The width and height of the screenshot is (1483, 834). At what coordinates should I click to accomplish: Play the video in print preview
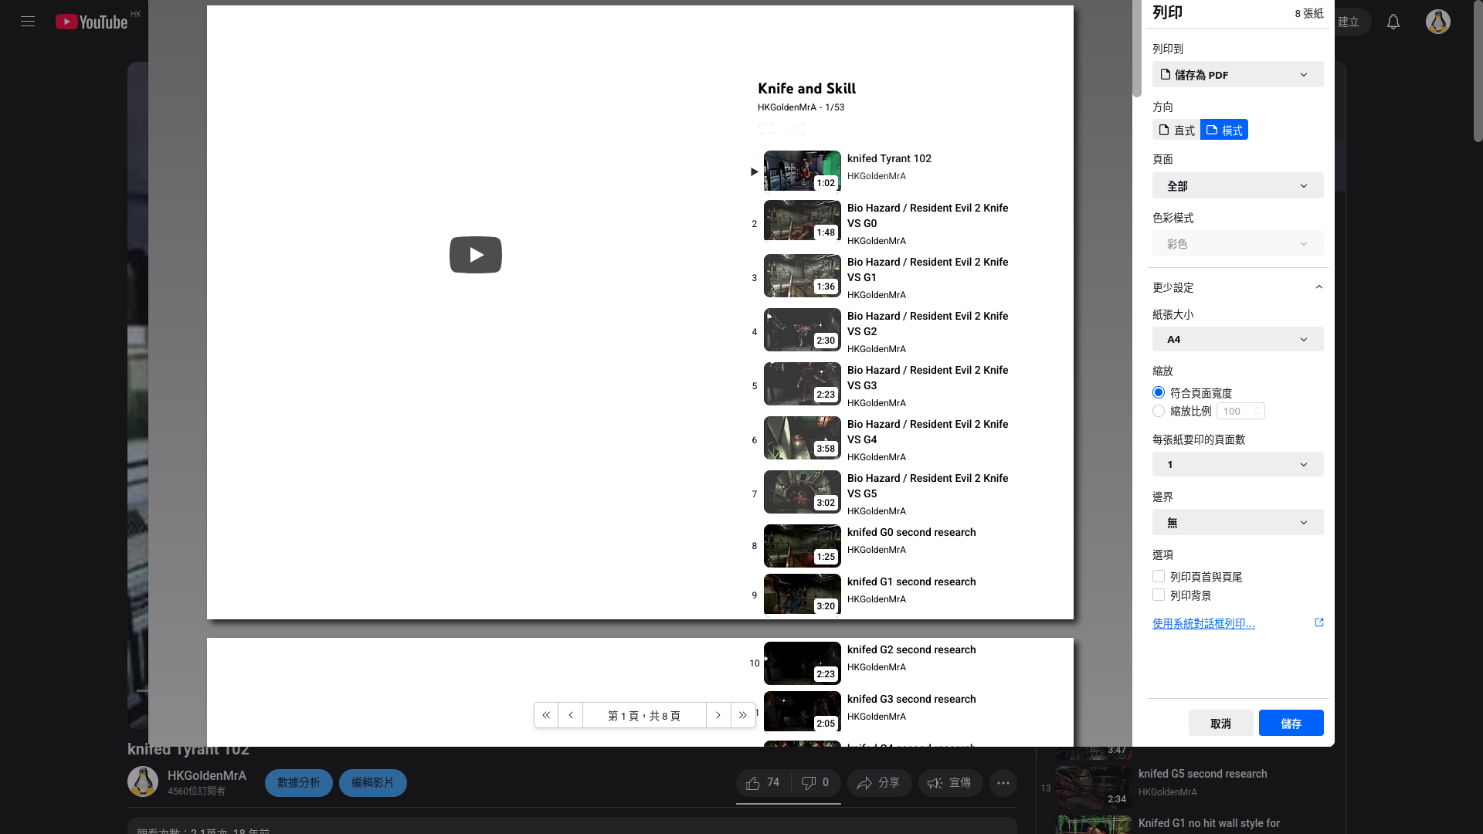pos(476,255)
